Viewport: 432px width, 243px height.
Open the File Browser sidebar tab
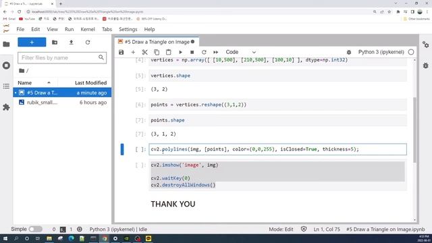tap(6, 44)
